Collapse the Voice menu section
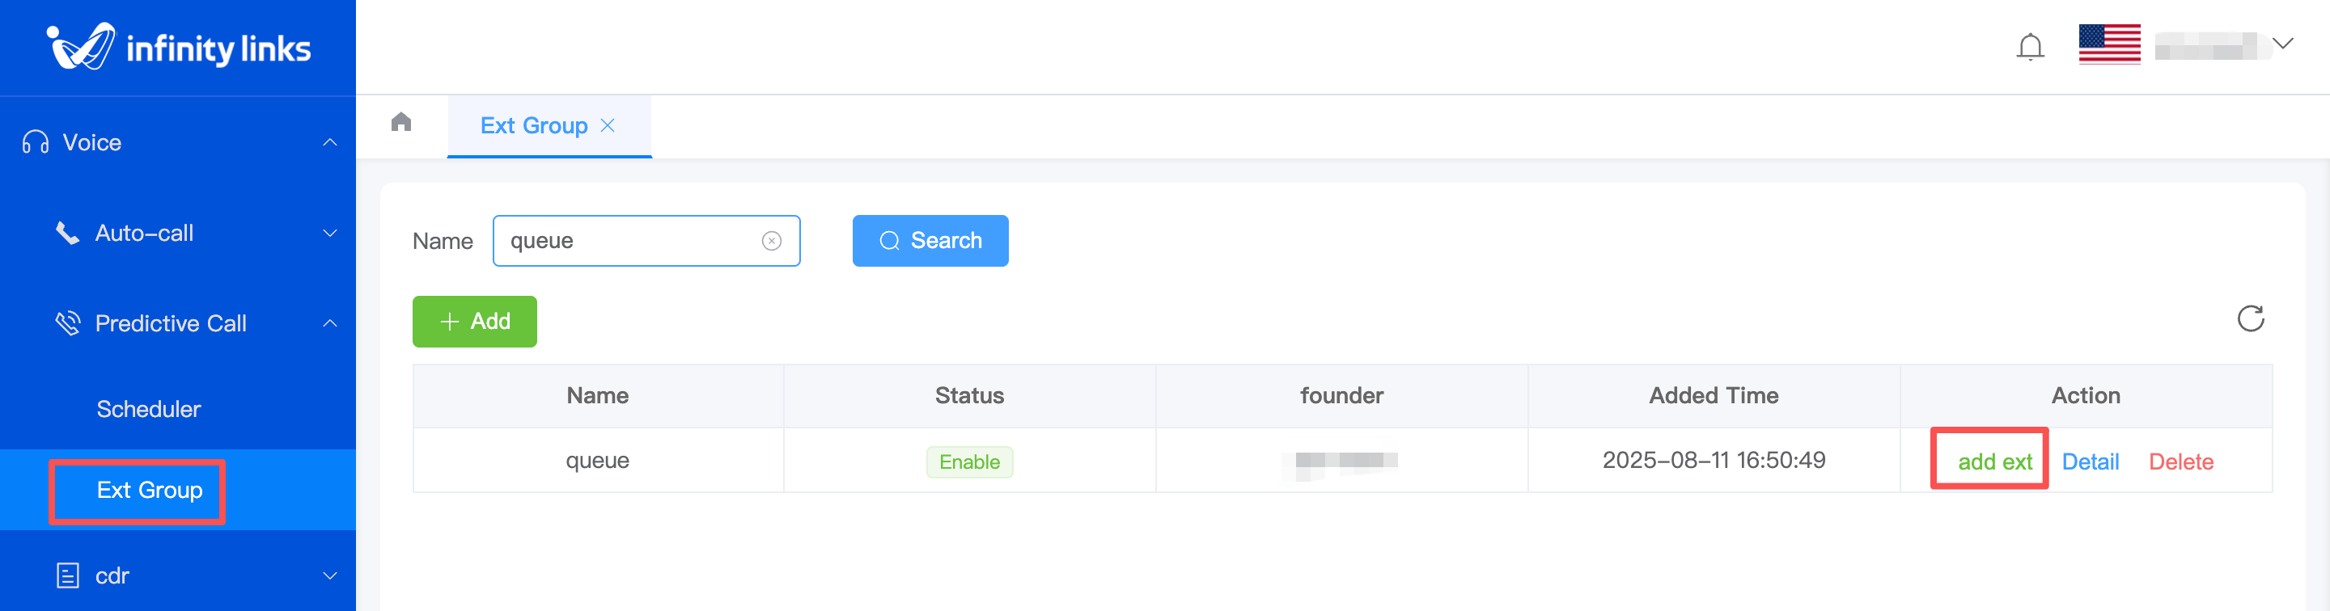This screenshot has height=611, width=2330. tap(330, 143)
